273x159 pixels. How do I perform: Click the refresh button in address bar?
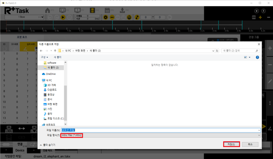click(x=217, y=50)
